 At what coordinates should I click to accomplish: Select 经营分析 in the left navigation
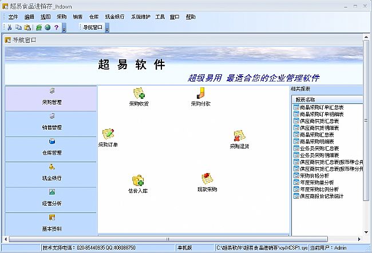51,200
